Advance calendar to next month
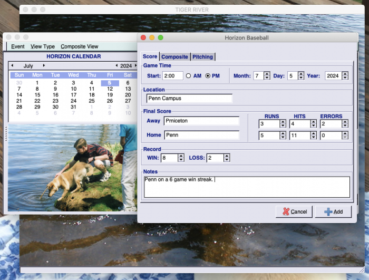The height and width of the screenshot is (280, 369). pyautogui.click(x=44, y=66)
